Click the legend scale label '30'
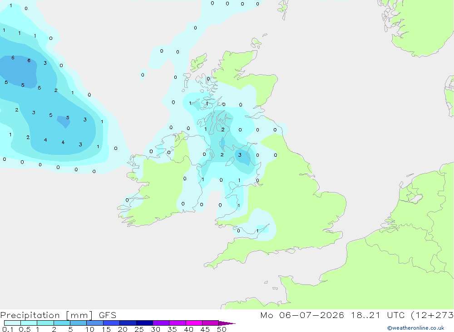Image resolution: width=454 pixels, height=332 pixels. (156, 329)
